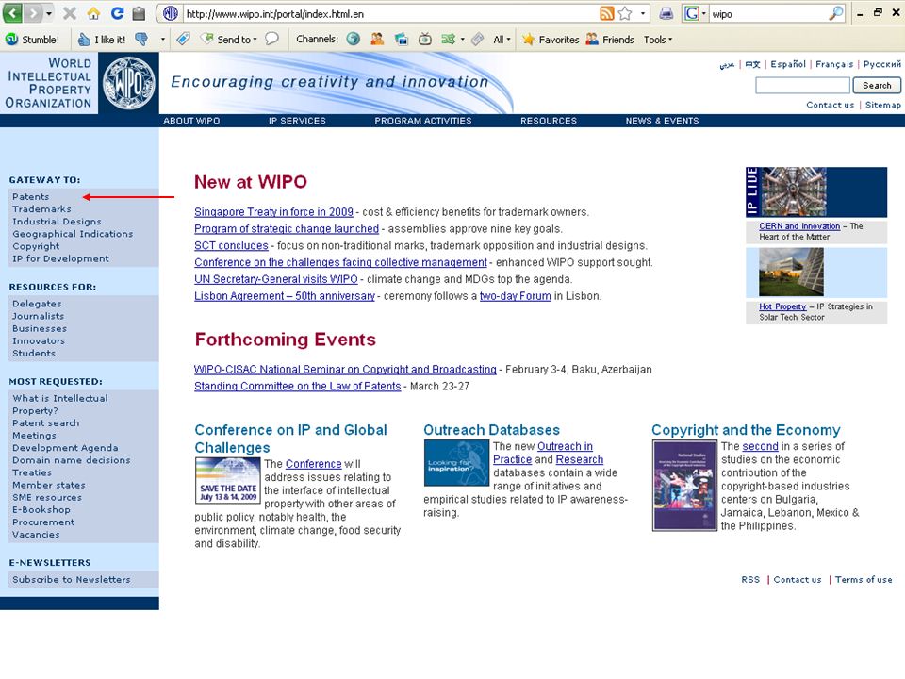
Task: Click the speech bubble reviews icon
Action: tap(271, 40)
